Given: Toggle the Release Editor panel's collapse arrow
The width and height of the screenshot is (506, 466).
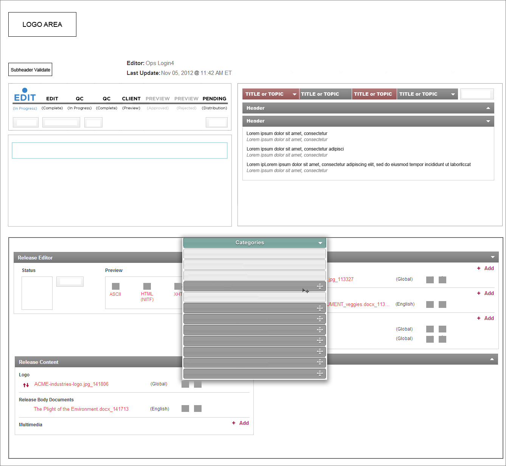Looking at the screenshot, I should 492,257.
